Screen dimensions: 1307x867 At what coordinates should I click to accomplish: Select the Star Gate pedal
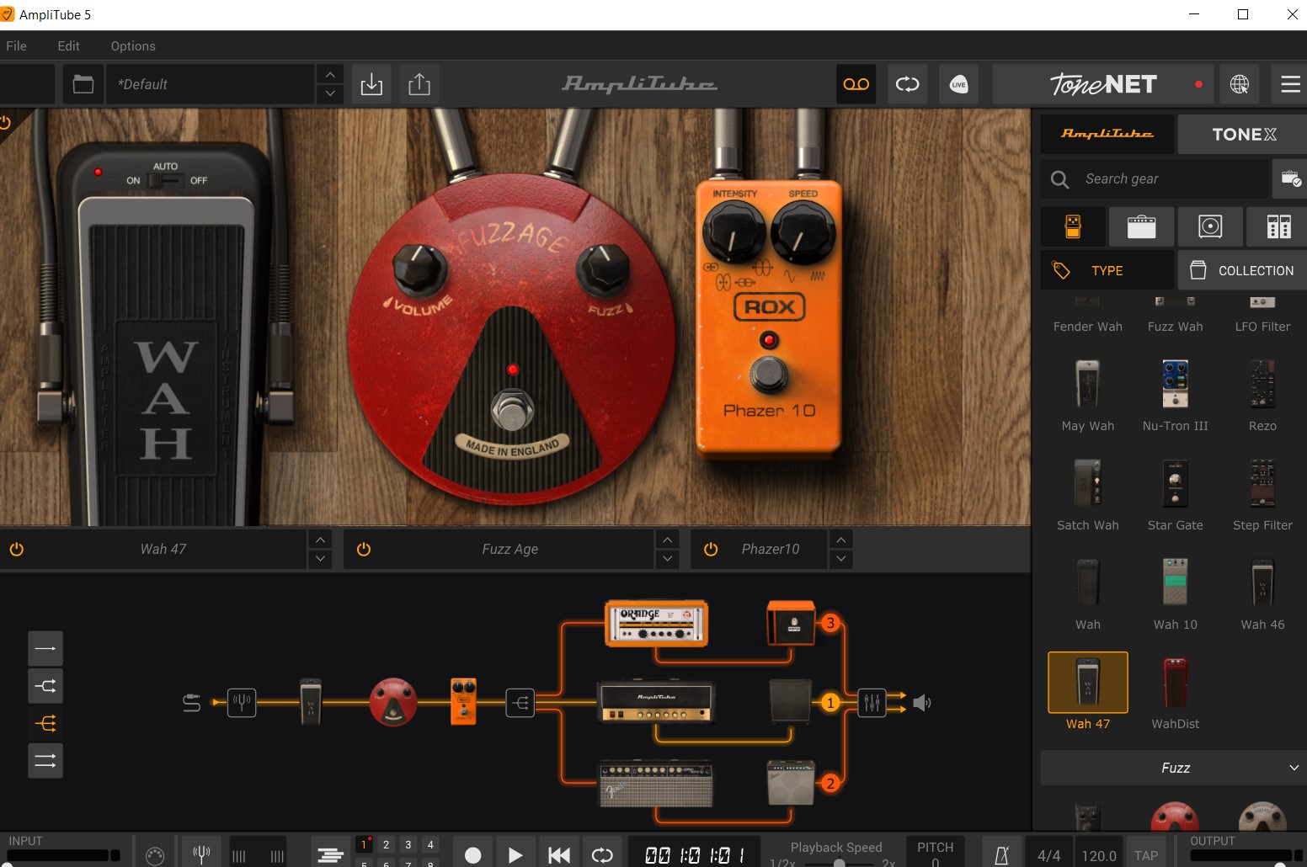tap(1175, 495)
